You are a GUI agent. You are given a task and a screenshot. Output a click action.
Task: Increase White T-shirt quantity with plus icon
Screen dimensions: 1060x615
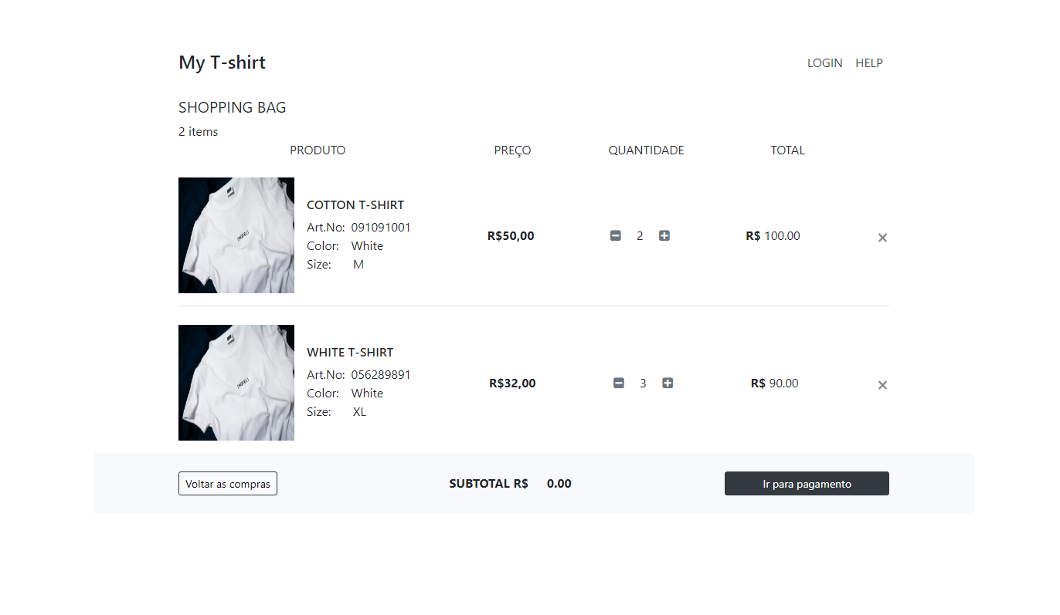(x=668, y=383)
